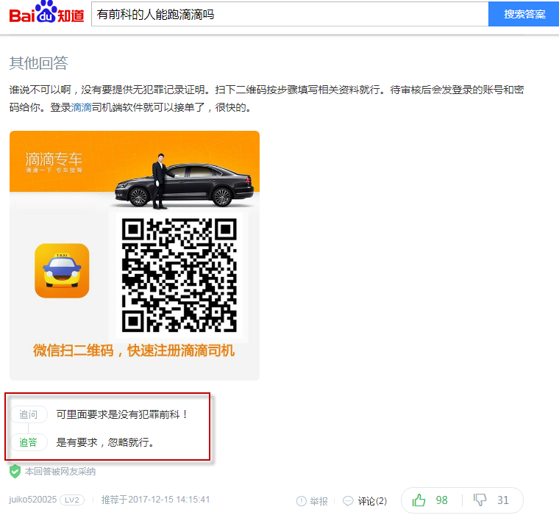This screenshot has width=559, height=529.
Task: Click the QR code image
Action: pos(179,276)
